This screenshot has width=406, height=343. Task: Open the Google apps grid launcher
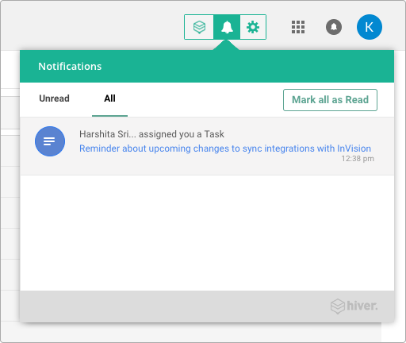[x=298, y=27]
